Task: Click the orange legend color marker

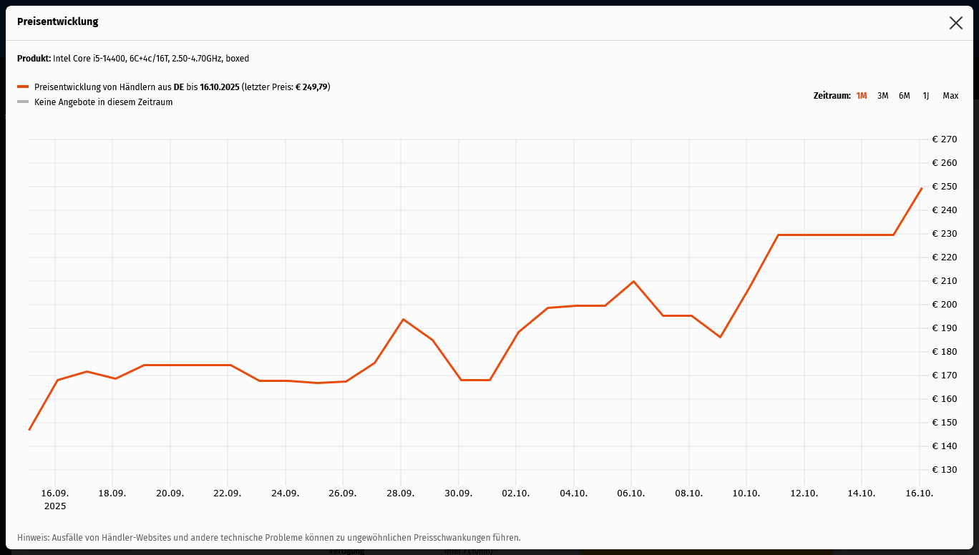Action: (23, 87)
